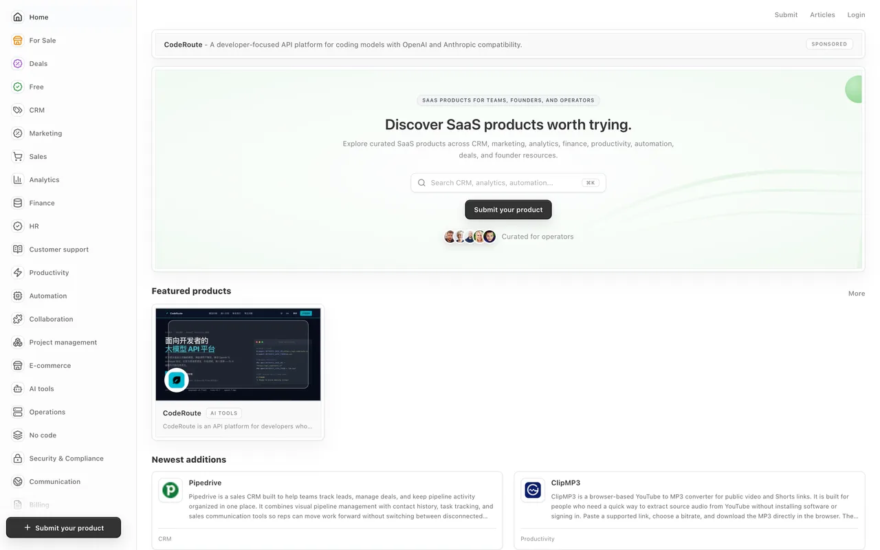Image resolution: width=880 pixels, height=550 pixels.
Task: Click the hero Submit your product button
Action: (508, 210)
